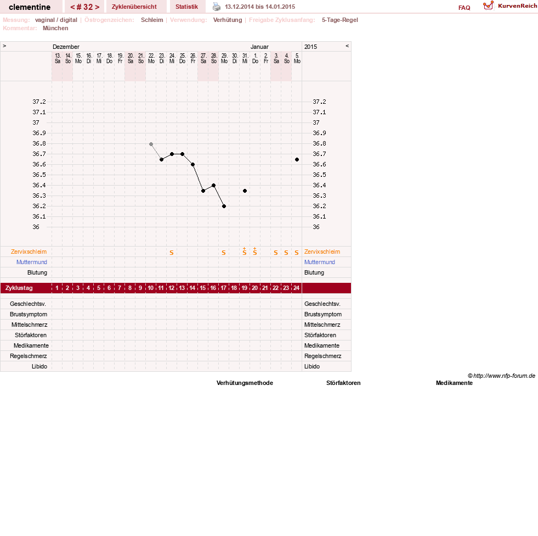Viewport: 538px width, 536px height.
Task: Select the temperature point on cycle day 15
Action: tap(203, 191)
